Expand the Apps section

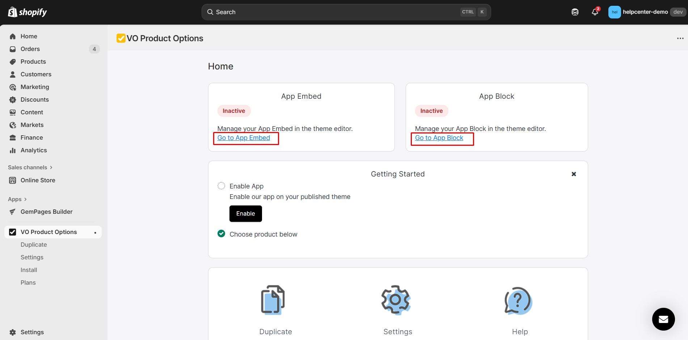coord(17,199)
